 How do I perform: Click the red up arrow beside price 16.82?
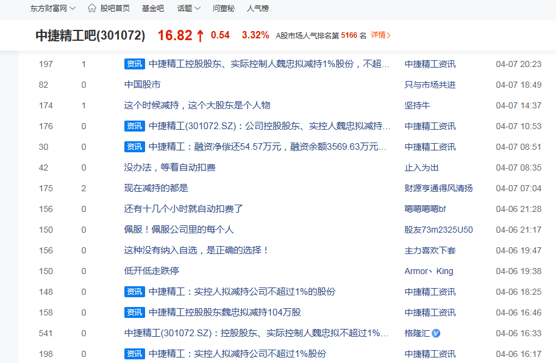pyautogui.click(x=200, y=36)
